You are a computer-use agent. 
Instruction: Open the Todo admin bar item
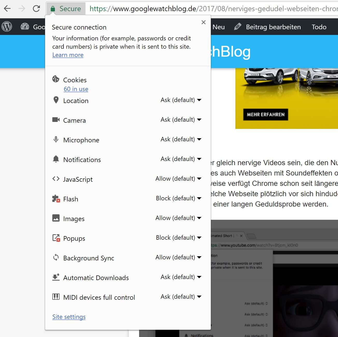(319, 27)
